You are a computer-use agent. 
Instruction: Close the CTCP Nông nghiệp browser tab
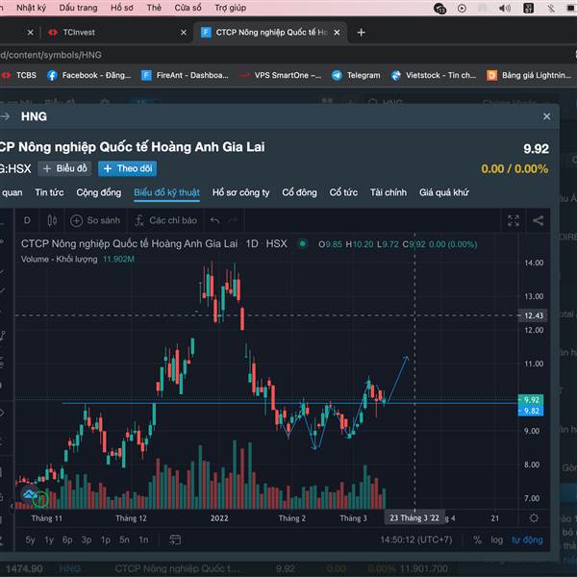click(337, 33)
